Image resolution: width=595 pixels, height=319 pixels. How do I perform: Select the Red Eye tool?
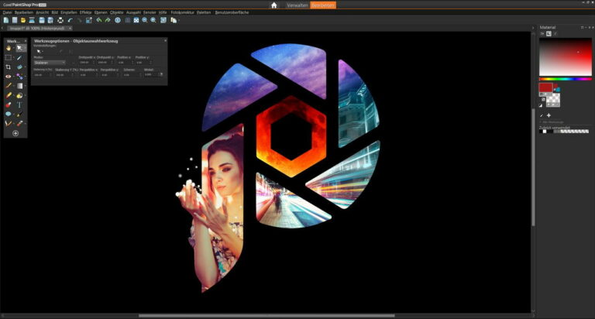[9, 77]
